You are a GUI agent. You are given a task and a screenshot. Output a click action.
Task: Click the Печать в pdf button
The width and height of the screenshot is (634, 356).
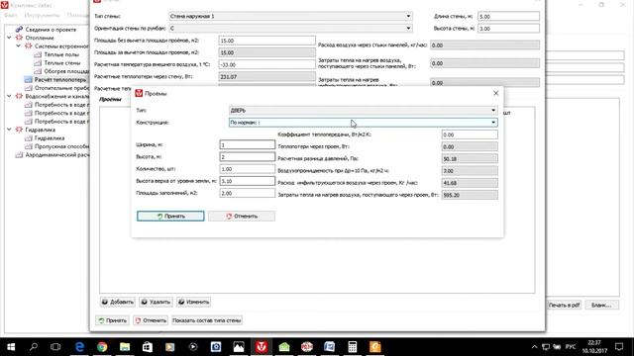(564, 306)
